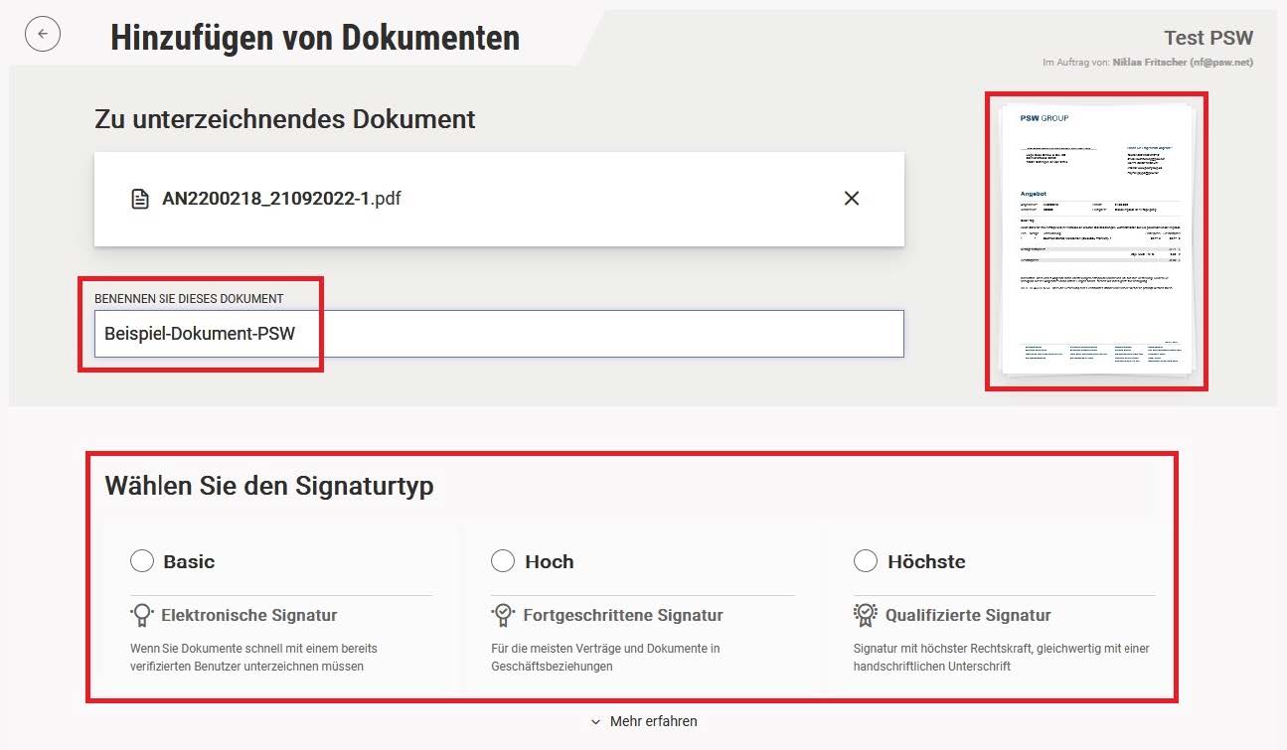Click the Qualifizierte Signatur badge icon
This screenshot has width=1287, height=750.
864,614
